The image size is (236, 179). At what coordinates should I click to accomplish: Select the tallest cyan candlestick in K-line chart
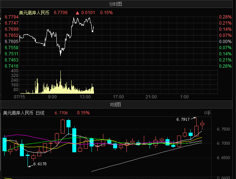tap(74, 140)
